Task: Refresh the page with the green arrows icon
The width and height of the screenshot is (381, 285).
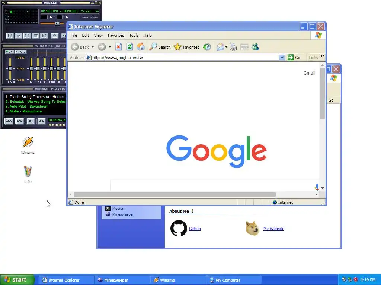Action: (x=129, y=47)
